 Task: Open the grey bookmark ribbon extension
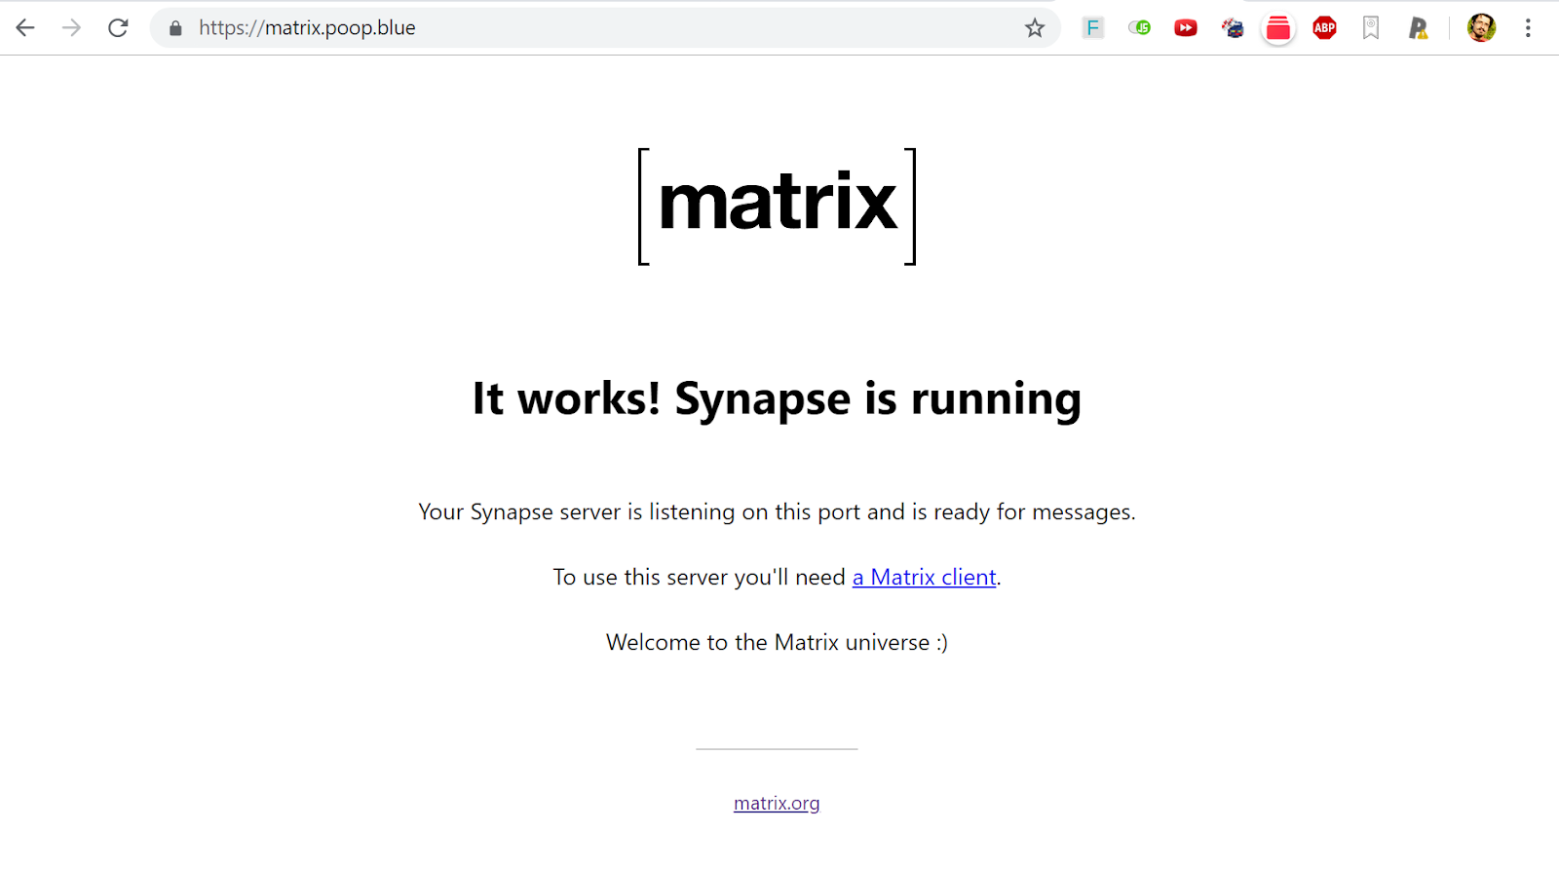pyautogui.click(x=1371, y=28)
